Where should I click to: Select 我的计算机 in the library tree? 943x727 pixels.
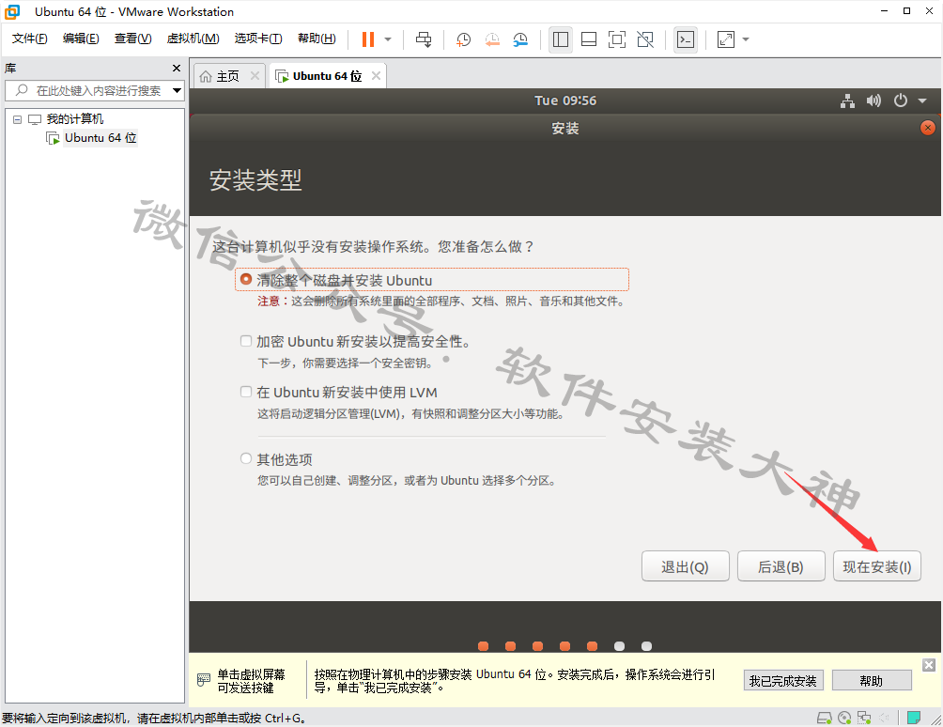(74, 119)
